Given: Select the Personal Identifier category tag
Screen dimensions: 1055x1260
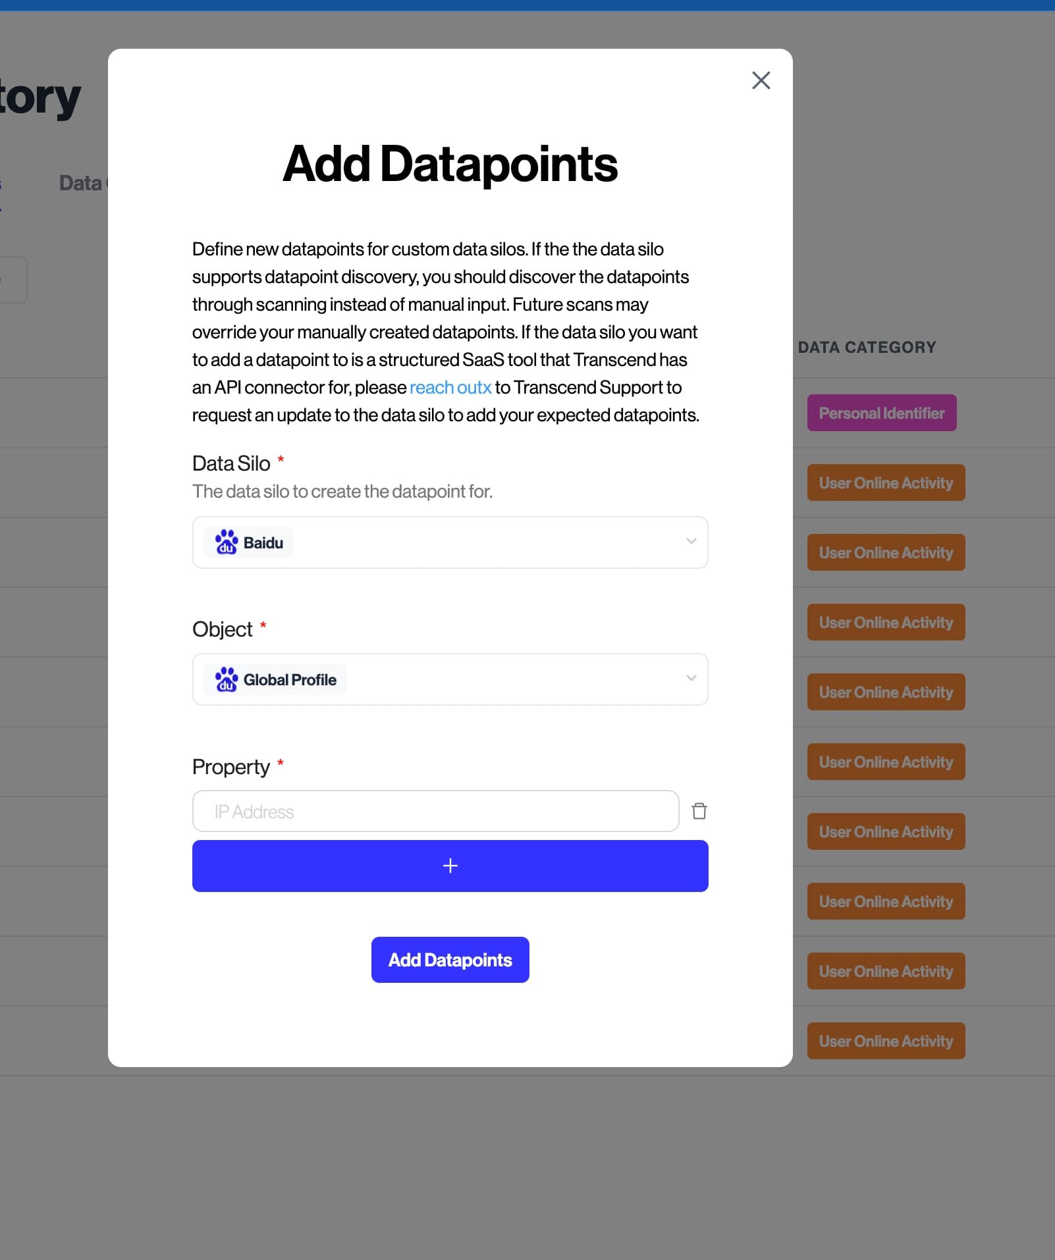Looking at the screenshot, I should 882,413.
